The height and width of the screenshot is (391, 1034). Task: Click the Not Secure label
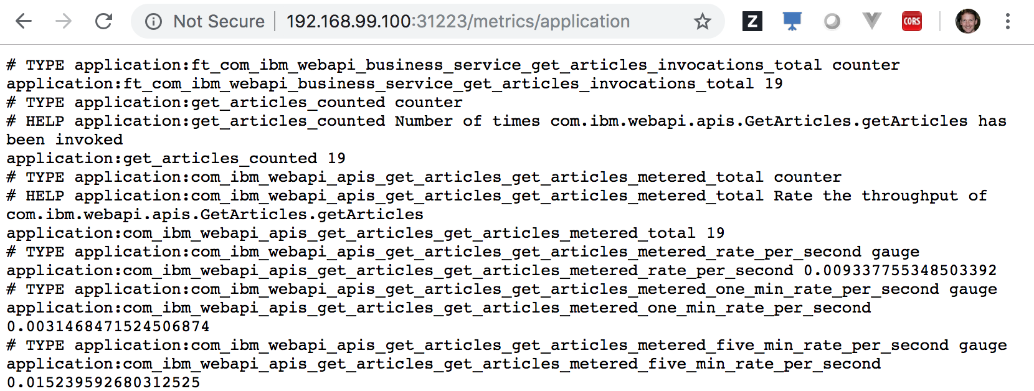pyautogui.click(x=219, y=22)
